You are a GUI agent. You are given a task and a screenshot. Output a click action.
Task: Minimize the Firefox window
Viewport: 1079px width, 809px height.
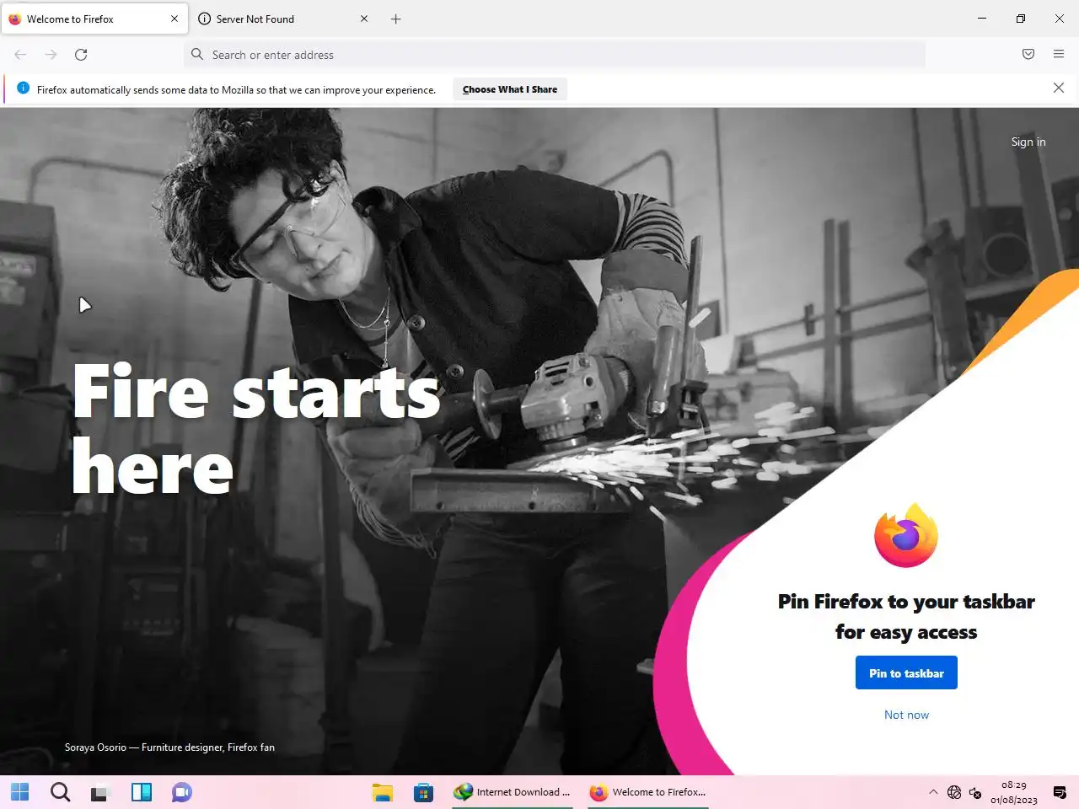pos(982,19)
